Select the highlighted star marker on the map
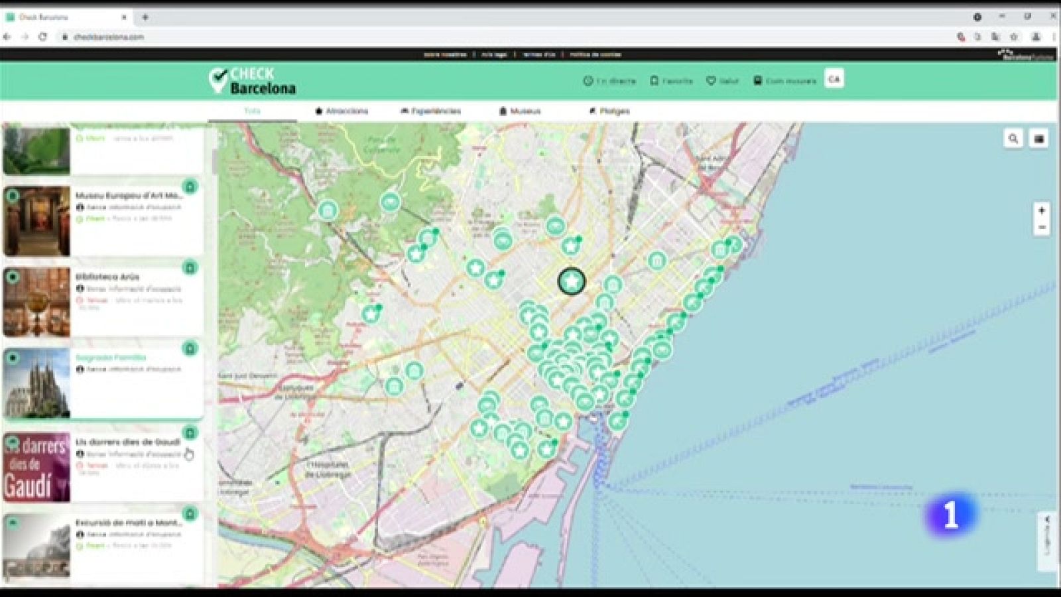1061x597 pixels. pos(570,281)
